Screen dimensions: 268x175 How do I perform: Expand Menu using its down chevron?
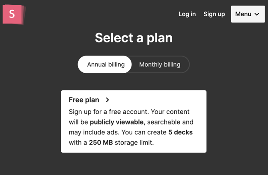click(x=257, y=14)
